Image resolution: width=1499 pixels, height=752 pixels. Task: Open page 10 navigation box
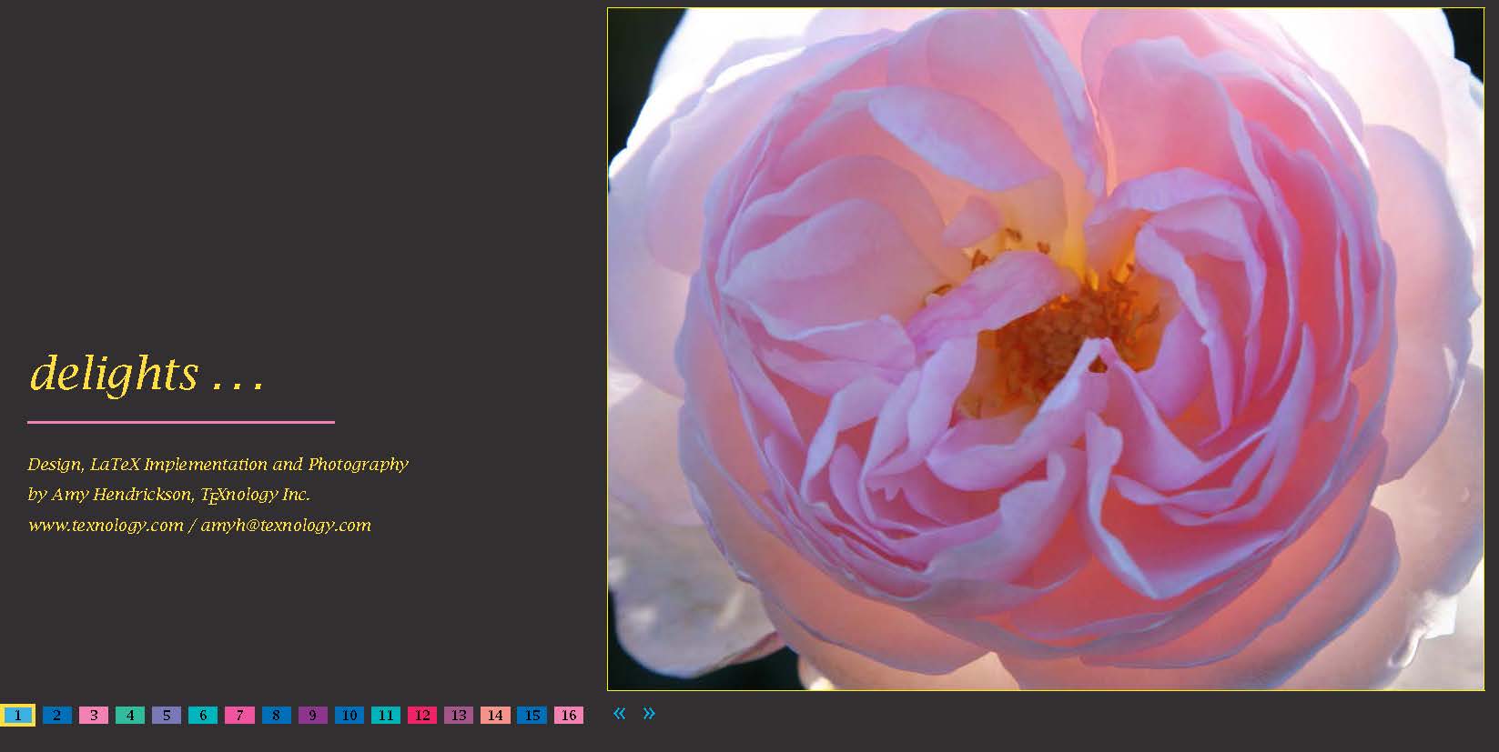click(349, 716)
